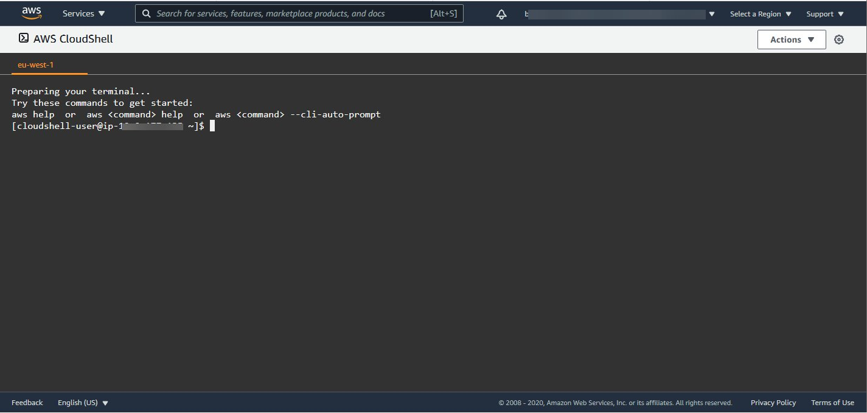Open the account name dropdown
The width and height of the screenshot is (867, 413).
click(x=618, y=13)
